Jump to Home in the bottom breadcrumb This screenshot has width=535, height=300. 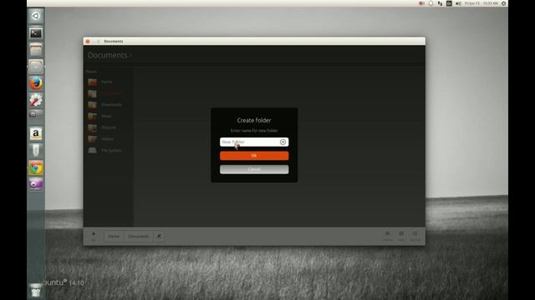[114, 236]
